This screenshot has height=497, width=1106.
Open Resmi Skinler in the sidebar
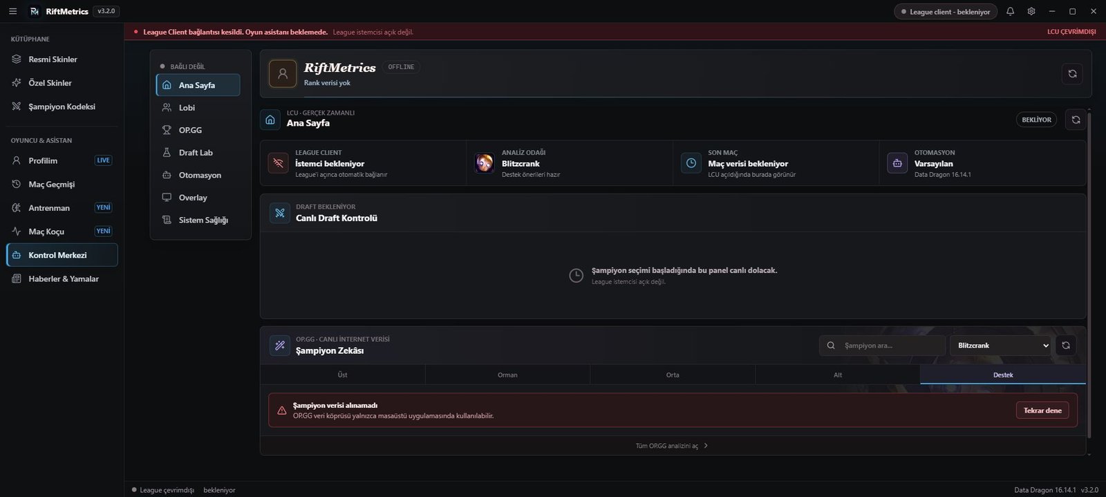pos(62,59)
